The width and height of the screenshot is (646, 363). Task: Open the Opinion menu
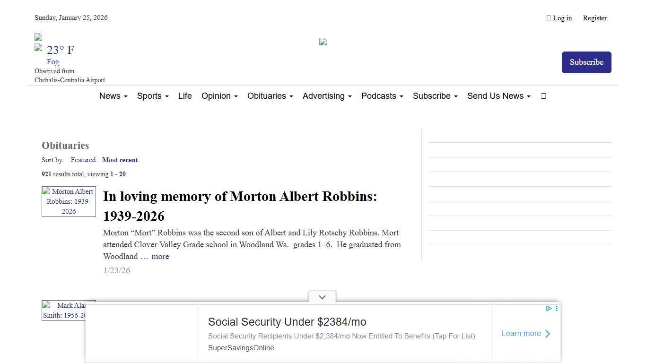[x=219, y=96]
